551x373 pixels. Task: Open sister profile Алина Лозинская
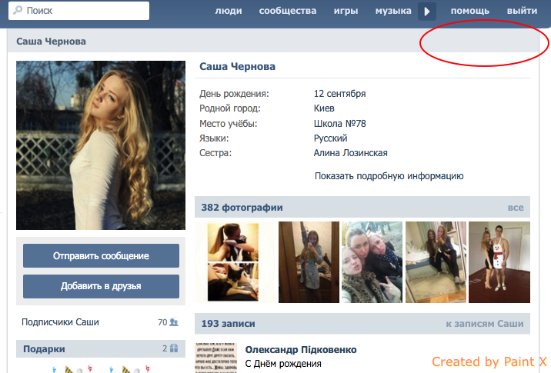coord(351,153)
